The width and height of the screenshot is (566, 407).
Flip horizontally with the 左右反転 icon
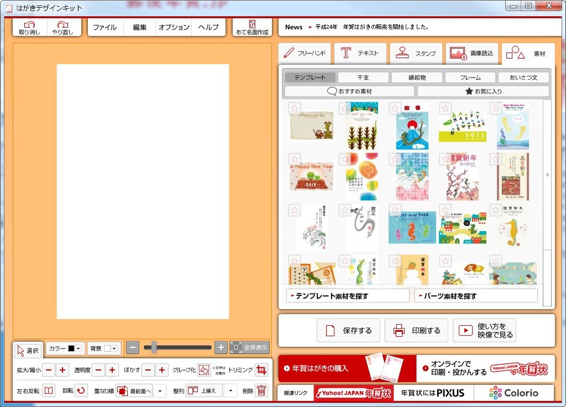49,390
